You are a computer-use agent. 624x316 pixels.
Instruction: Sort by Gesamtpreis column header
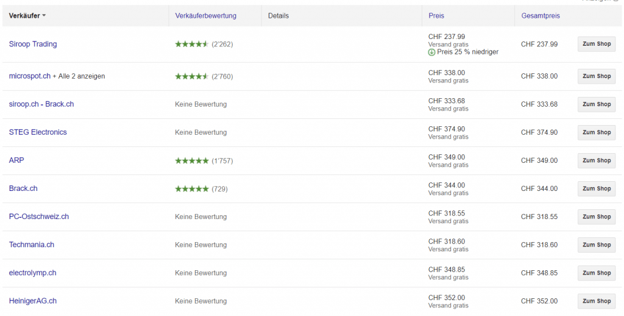point(541,16)
